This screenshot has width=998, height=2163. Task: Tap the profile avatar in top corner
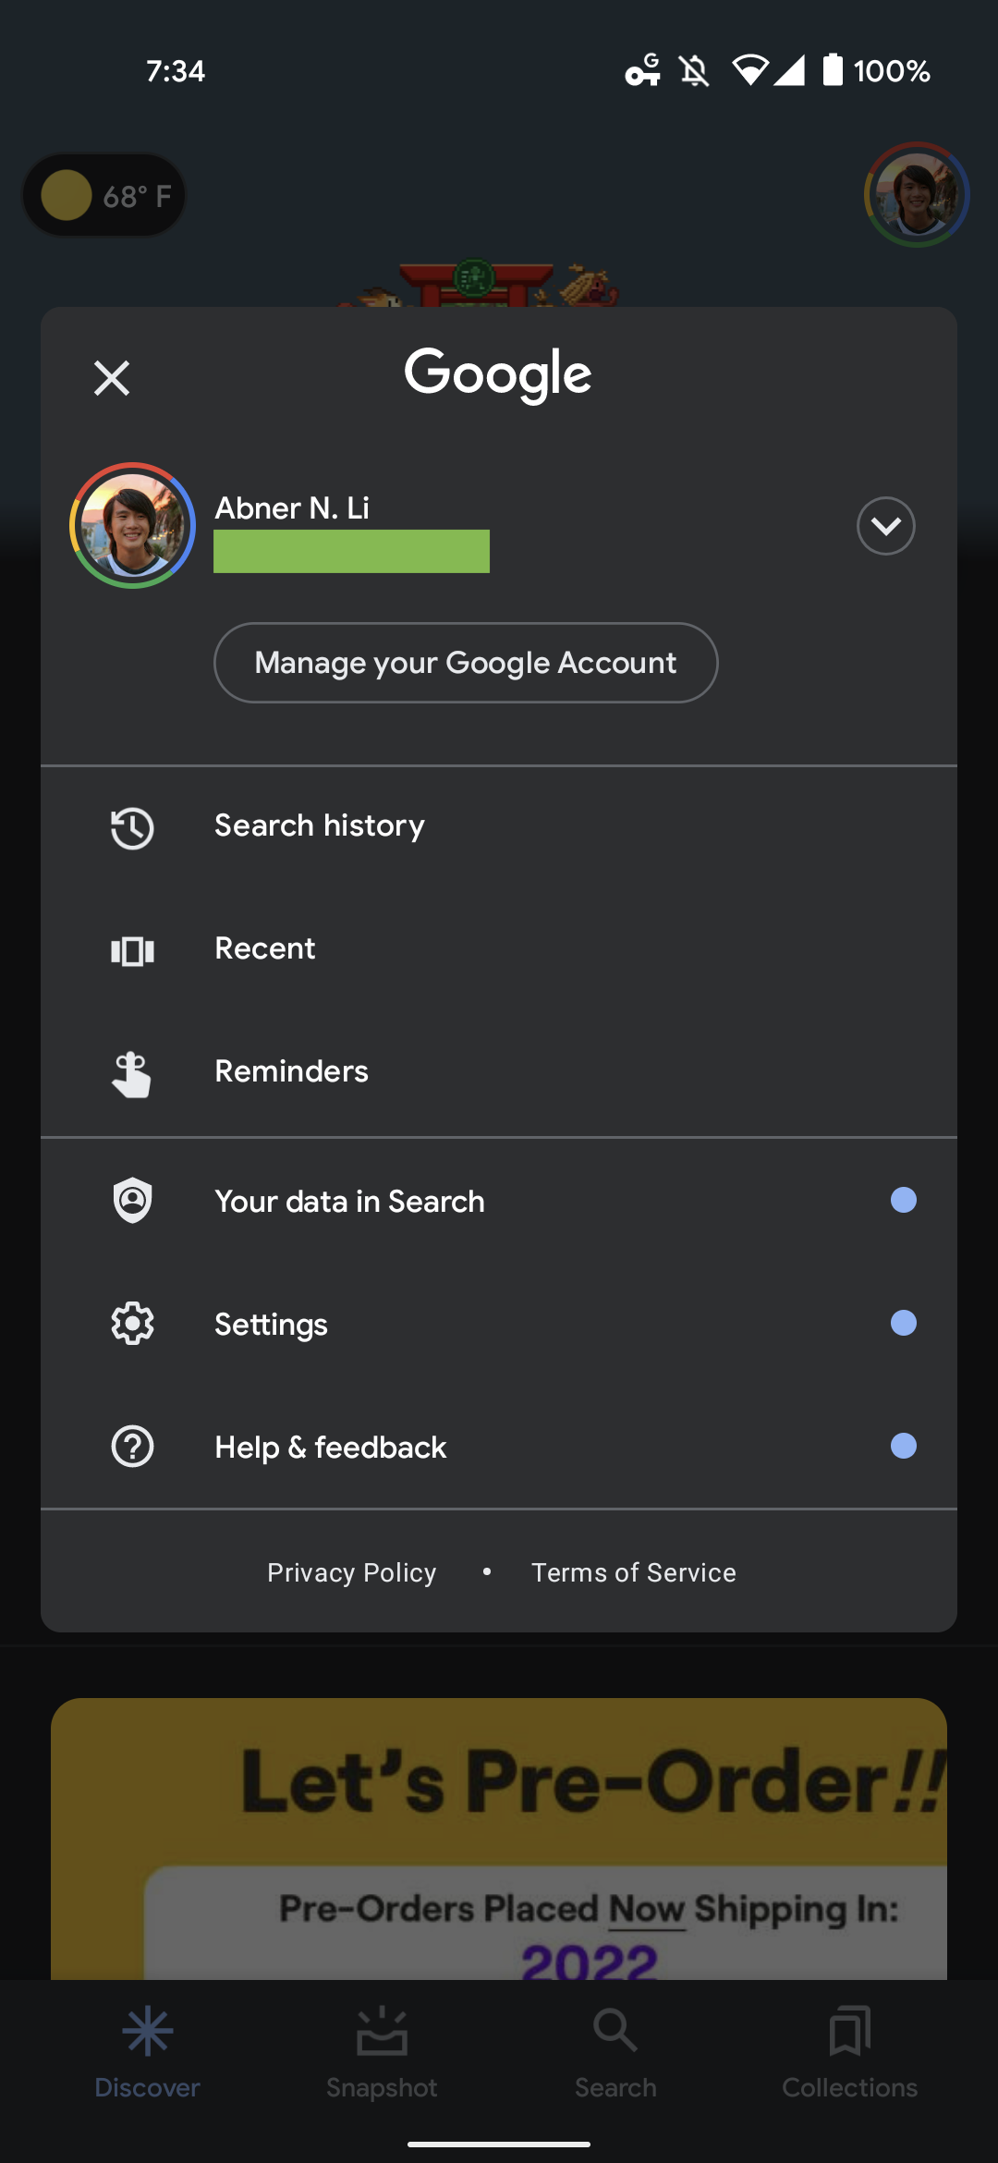point(916,195)
